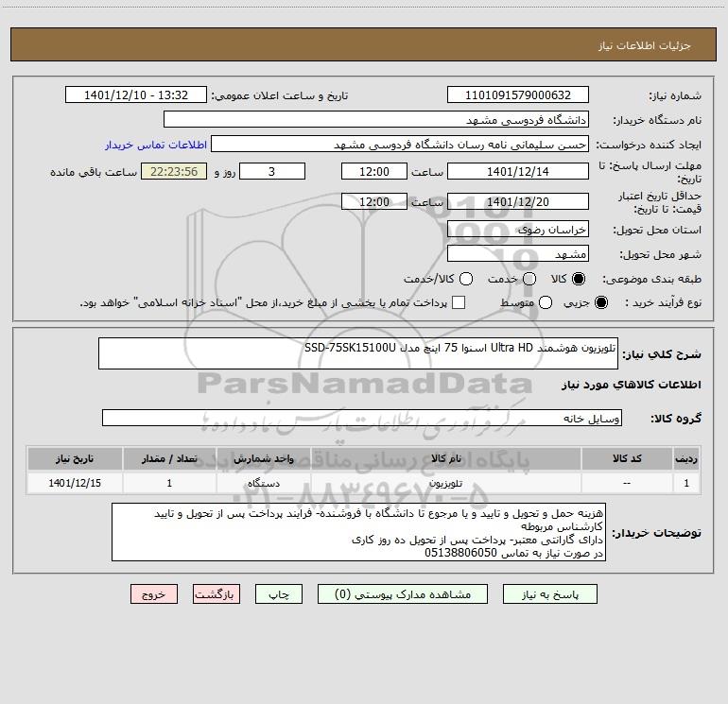The image size is (728, 704).
Task: Click the پاسخ به نیاز button
Action: tap(549, 594)
